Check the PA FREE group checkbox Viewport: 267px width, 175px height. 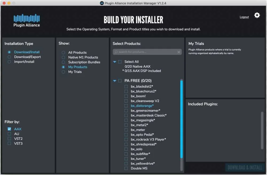click(120, 81)
